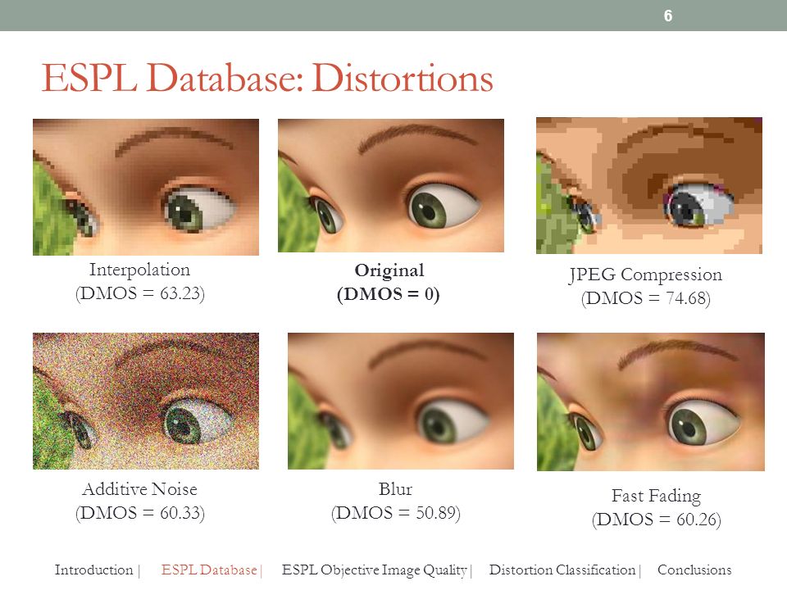This screenshot has height=590, width=787.
Task: Click the slide number 6
Action: pyautogui.click(x=668, y=16)
